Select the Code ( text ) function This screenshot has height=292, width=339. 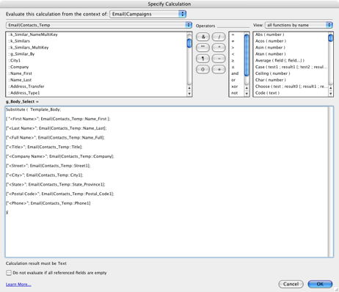[x=291, y=92]
